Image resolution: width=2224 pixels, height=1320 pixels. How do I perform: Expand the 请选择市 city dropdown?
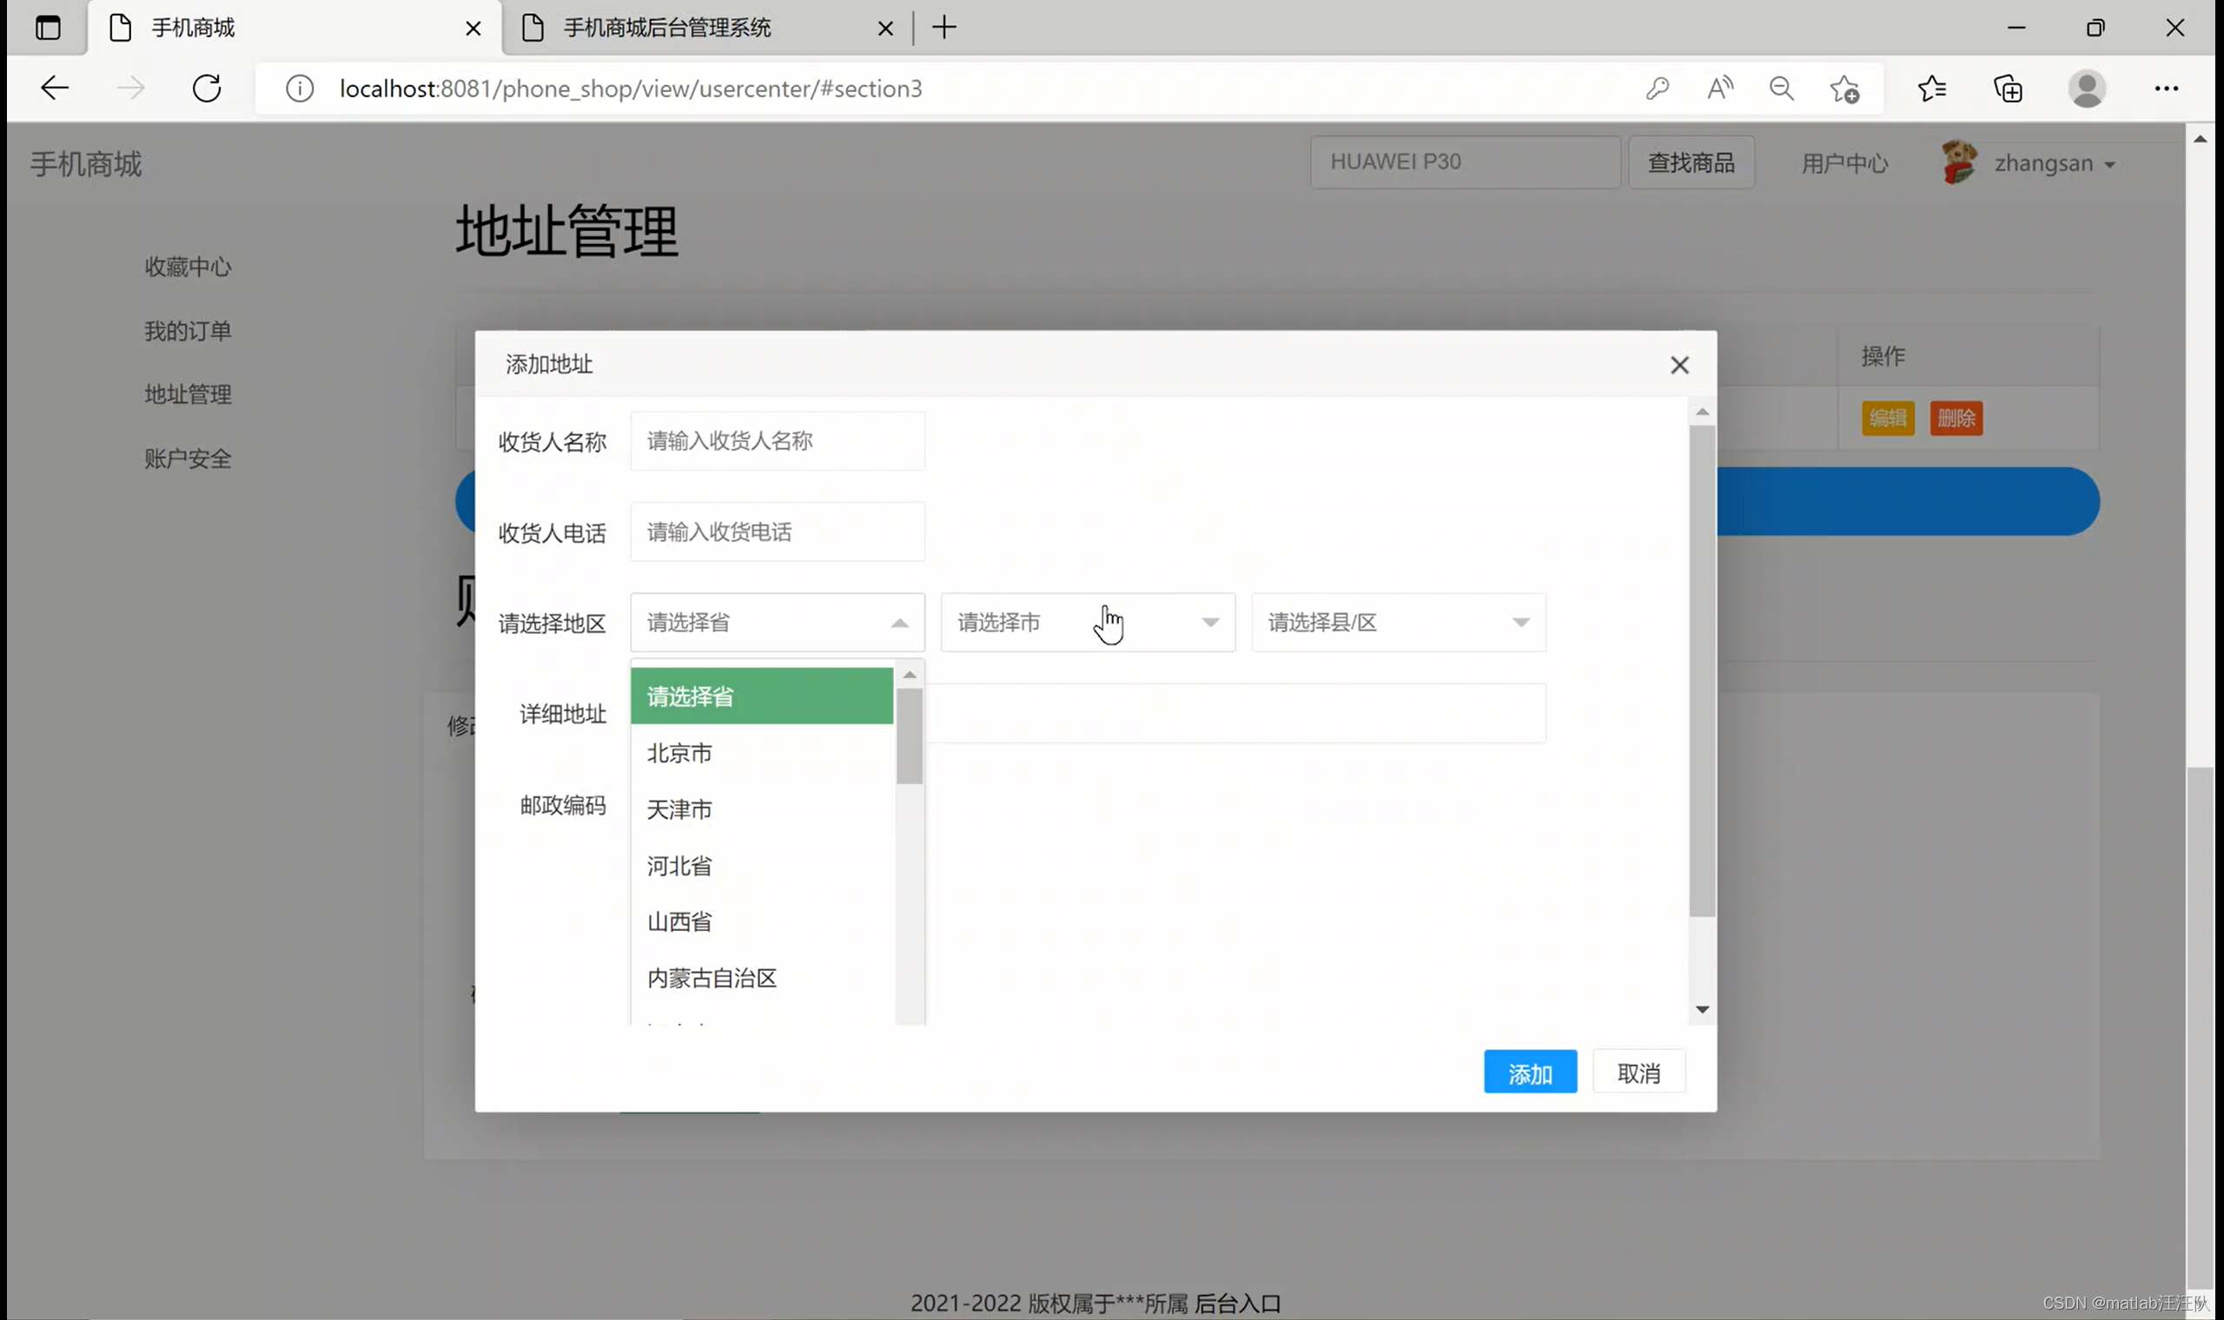click(1087, 622)
